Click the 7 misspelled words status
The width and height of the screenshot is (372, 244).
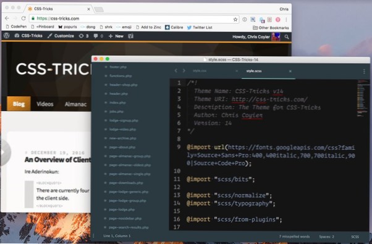coord(294,237)
